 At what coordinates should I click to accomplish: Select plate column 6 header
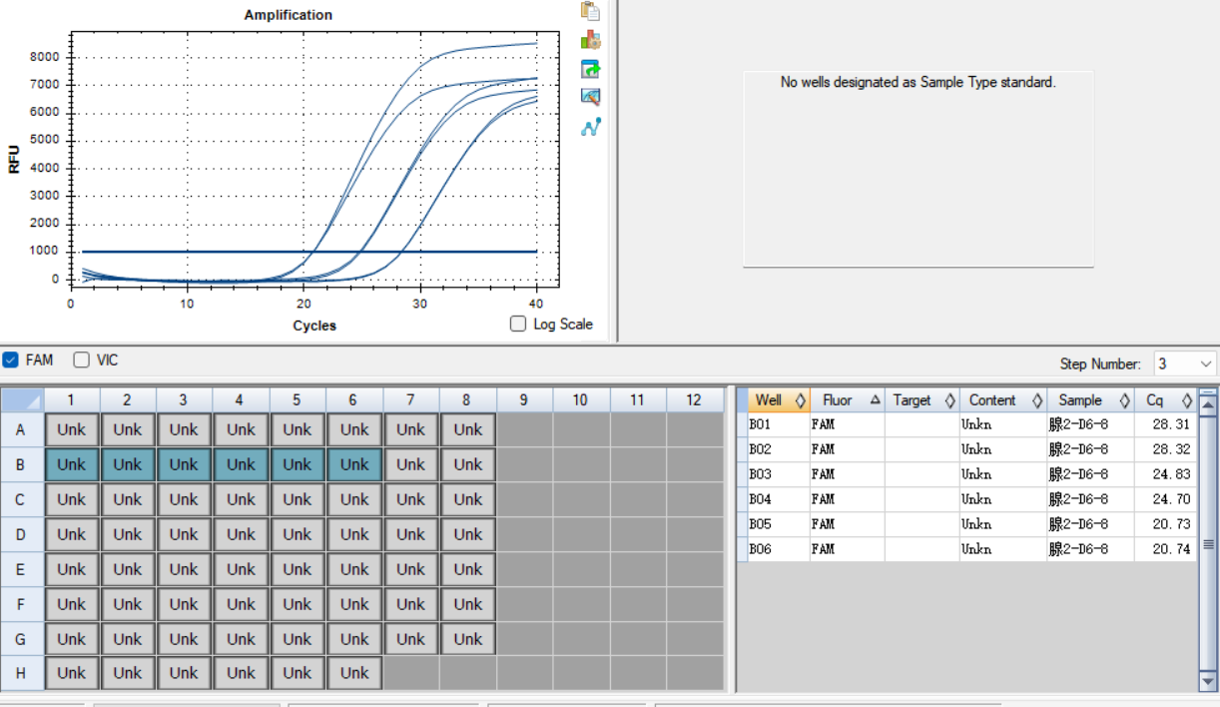pos(354,400)
